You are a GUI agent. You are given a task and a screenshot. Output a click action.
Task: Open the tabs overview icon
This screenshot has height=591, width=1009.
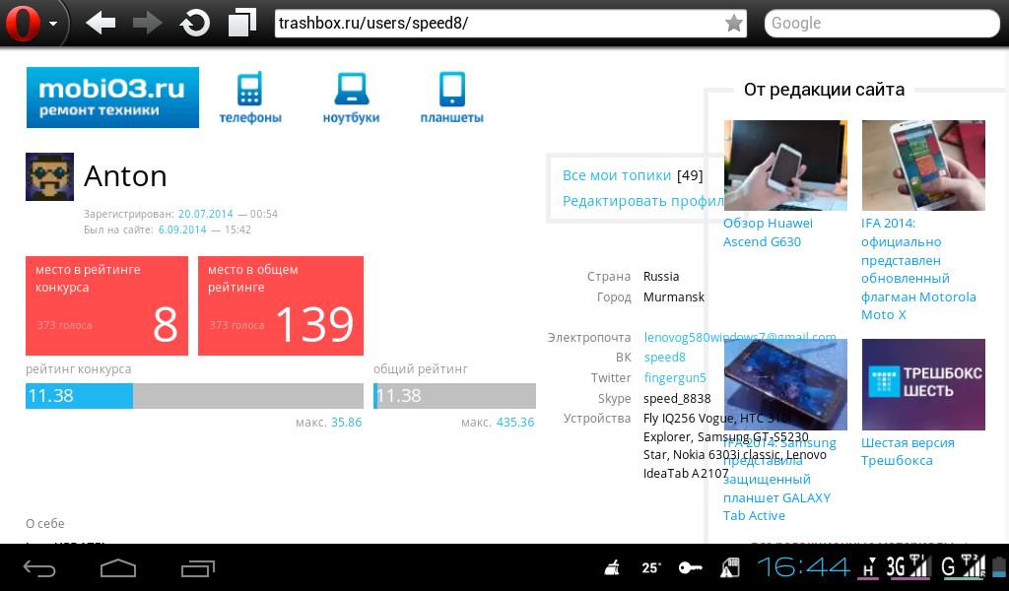pos(241,23)
